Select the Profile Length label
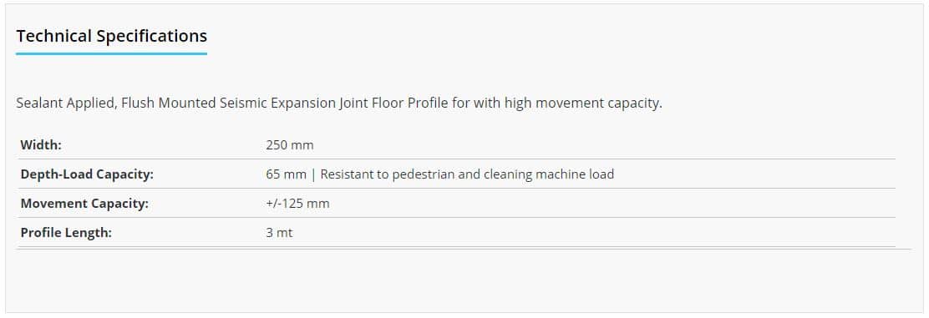The height and width of the screenshot is (318, 929). tap(66, 233)
